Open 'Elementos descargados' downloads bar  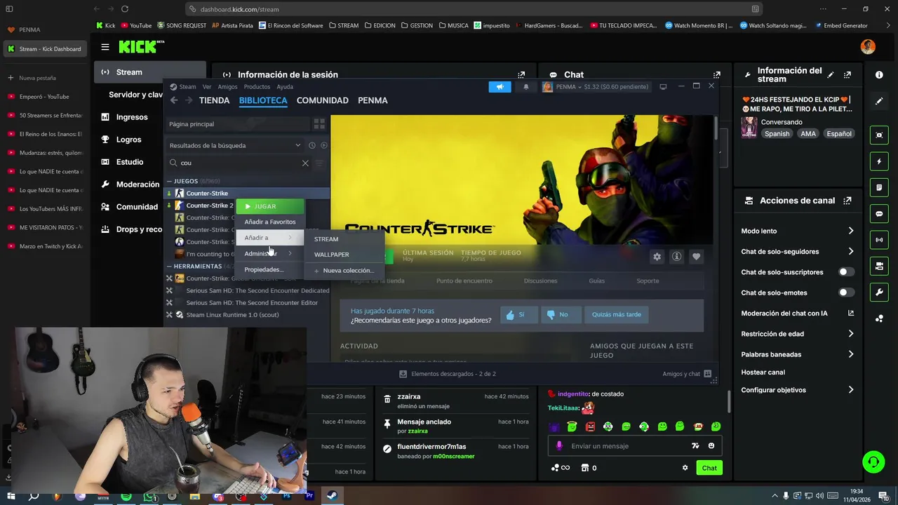click(448, 374)
